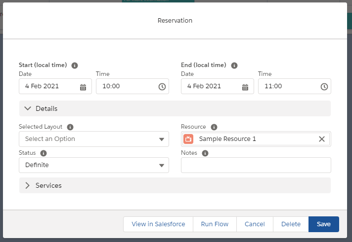Click the info icon next to Selected Layout
Screen dimensions: 352x242
[70, 127]
